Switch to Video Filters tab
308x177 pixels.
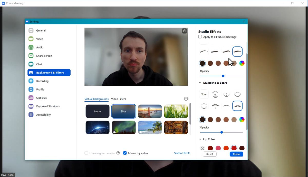tap(119, 99)
